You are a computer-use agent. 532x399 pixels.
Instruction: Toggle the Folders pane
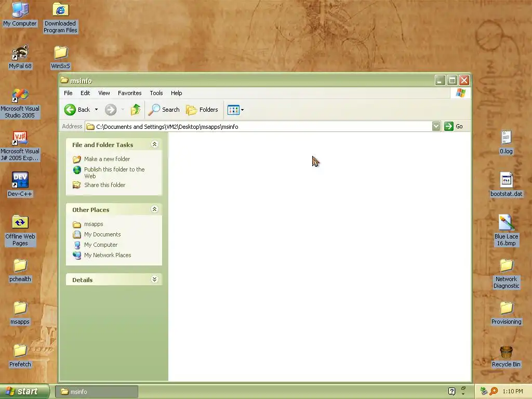(202, 110)
